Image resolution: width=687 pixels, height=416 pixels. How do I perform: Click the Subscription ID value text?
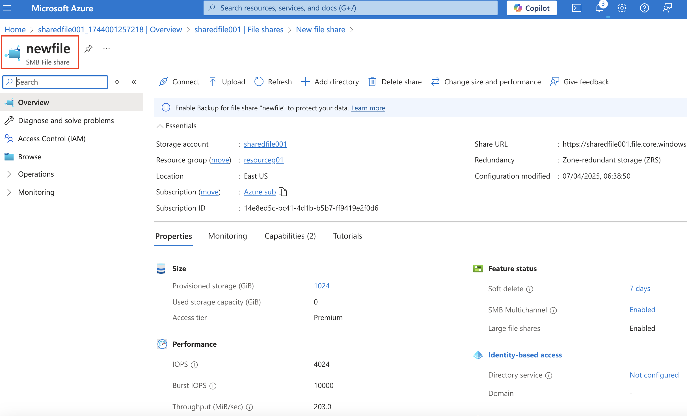[311, 208]
